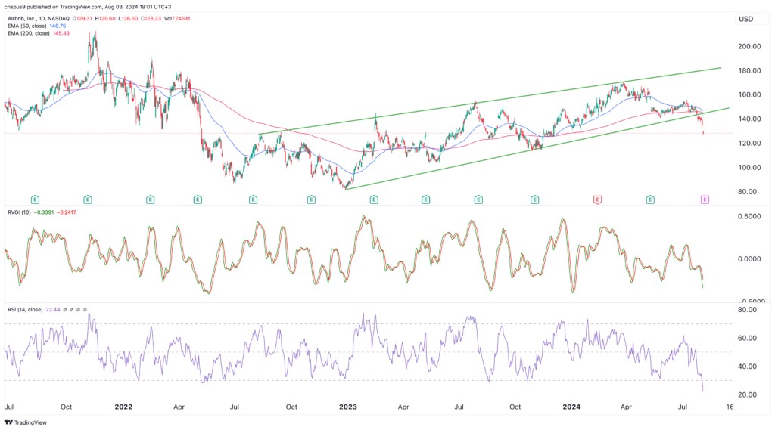
Task: Click the open price O129.31
Action: 82,19
